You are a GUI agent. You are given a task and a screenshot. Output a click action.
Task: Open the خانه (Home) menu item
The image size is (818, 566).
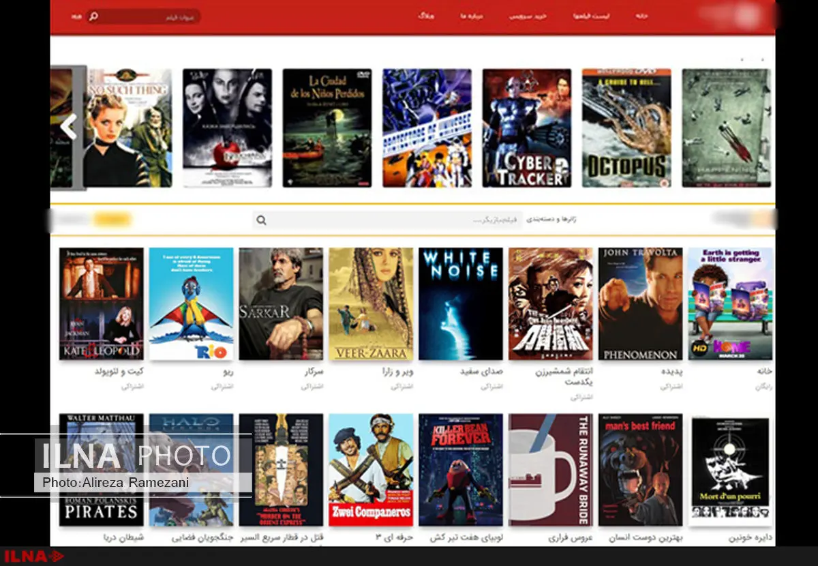click(x=641, y=16)
